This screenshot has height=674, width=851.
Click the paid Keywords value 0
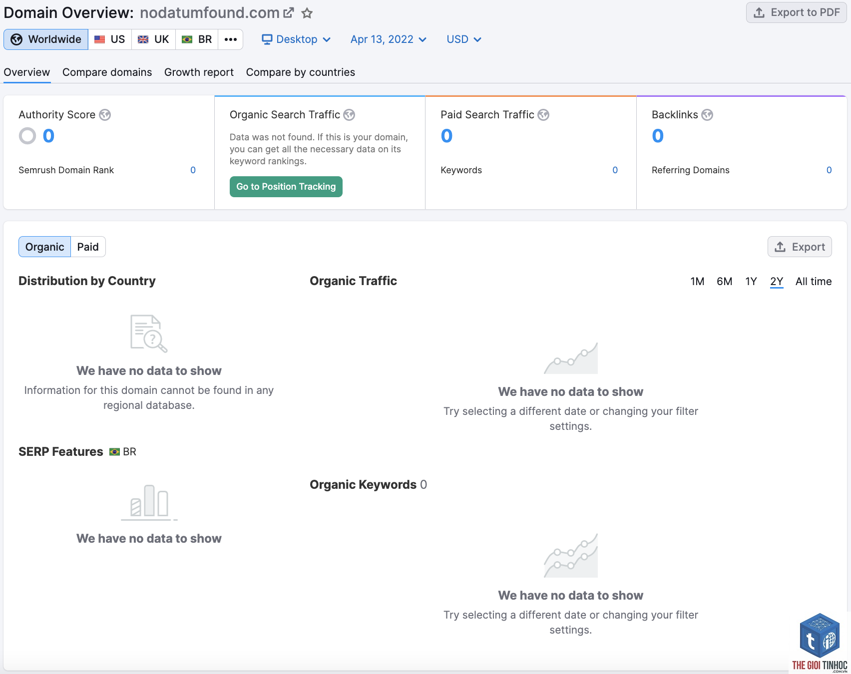pyautogui.click(x=615, y=170)
